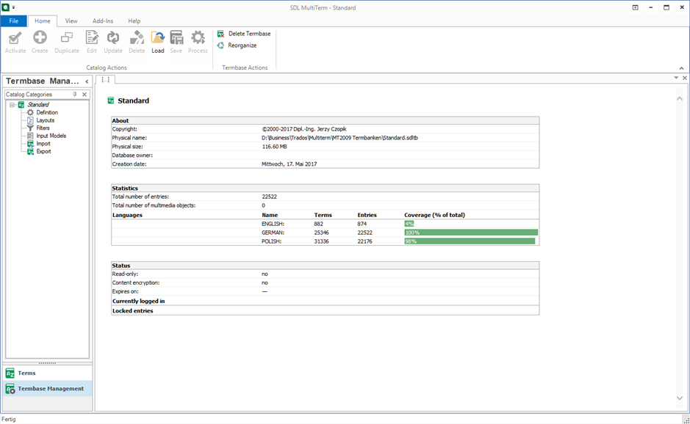Click the German coverage progress bar
Screen dimensions: 690x424
click(x=470, y=233)
